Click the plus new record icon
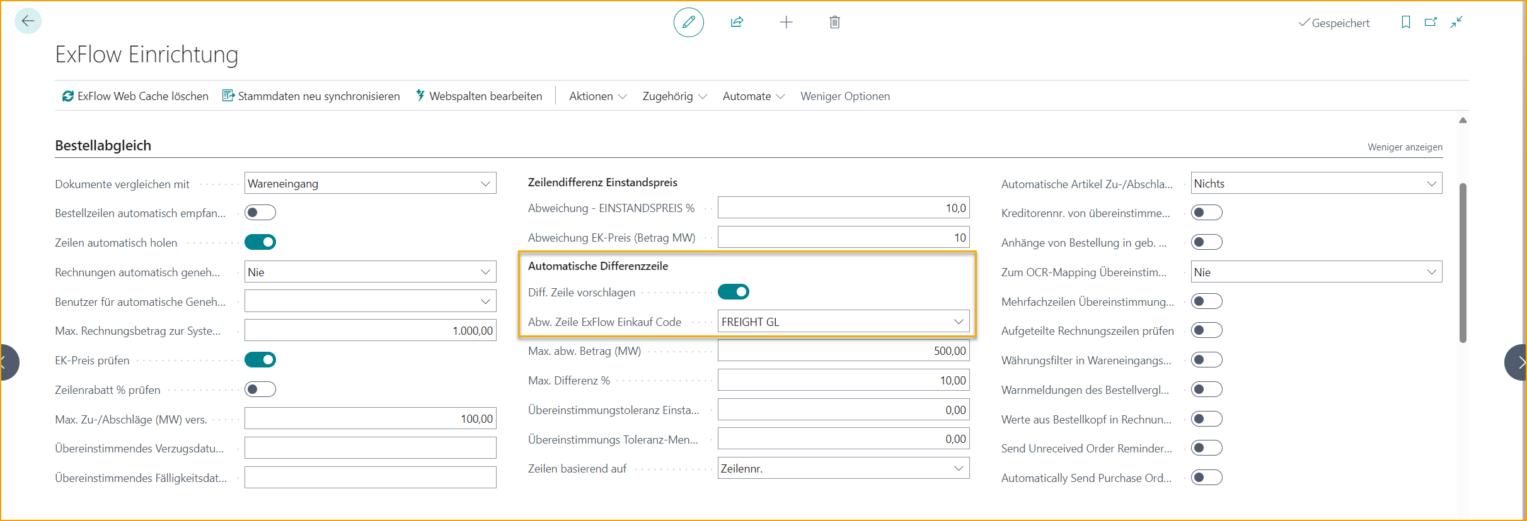Screen dimensions: 1527x521 [786, 23]
